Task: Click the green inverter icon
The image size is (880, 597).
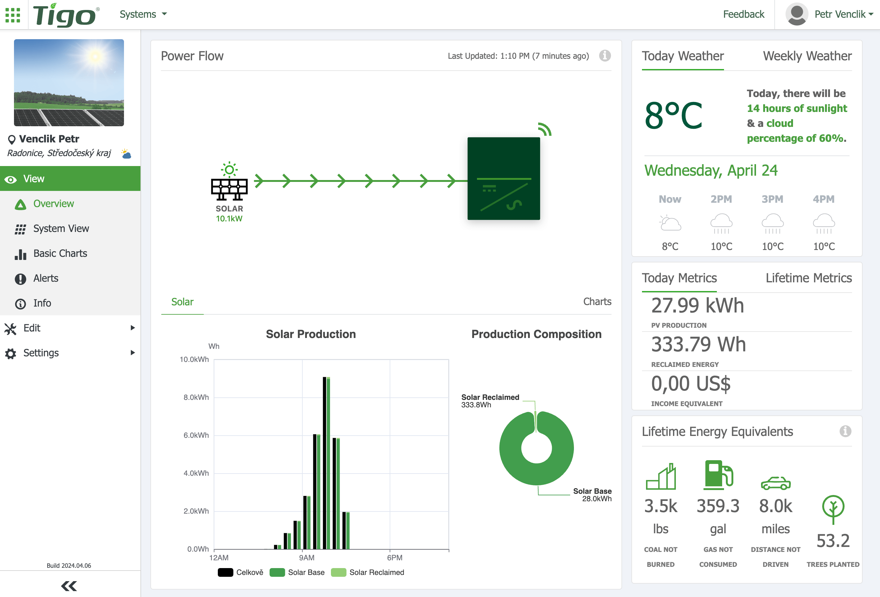Action: [x=503, y=178]
